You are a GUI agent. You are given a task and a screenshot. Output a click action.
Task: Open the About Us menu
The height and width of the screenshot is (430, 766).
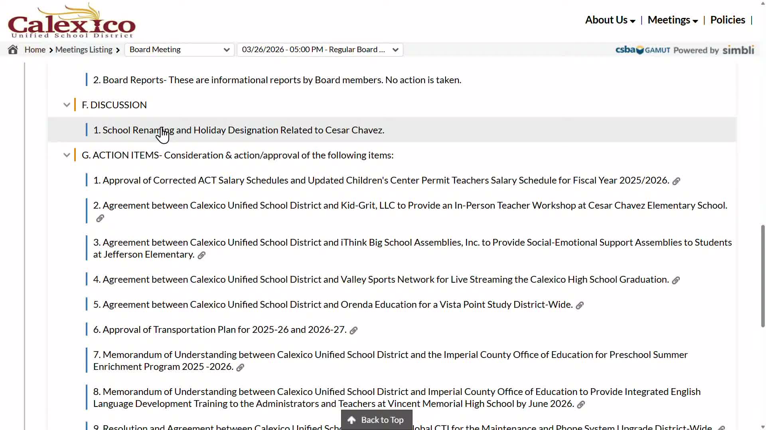[x=610, y=20]
